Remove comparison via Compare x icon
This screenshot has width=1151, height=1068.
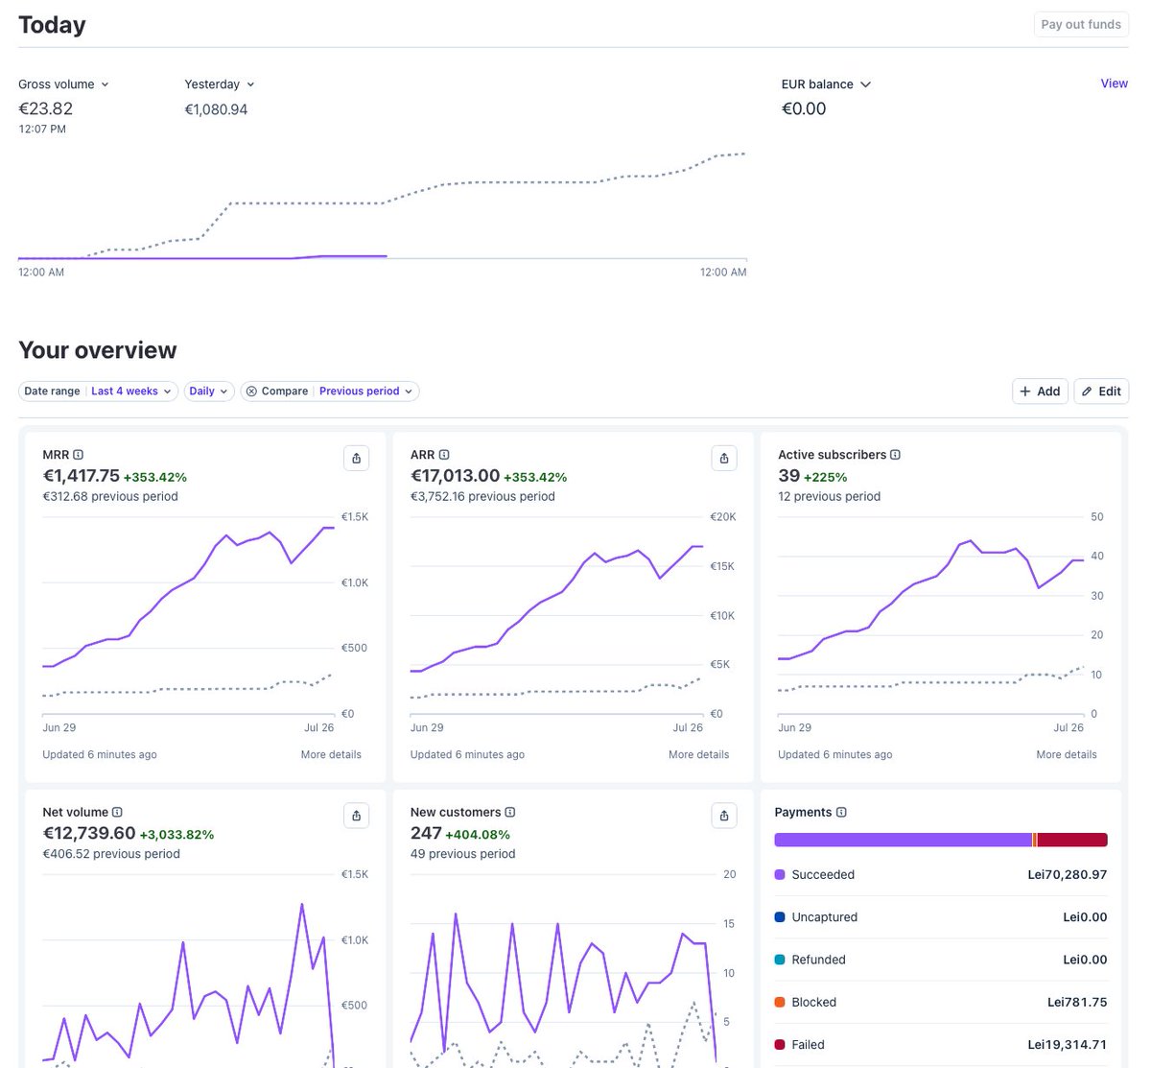click(251, 392)
